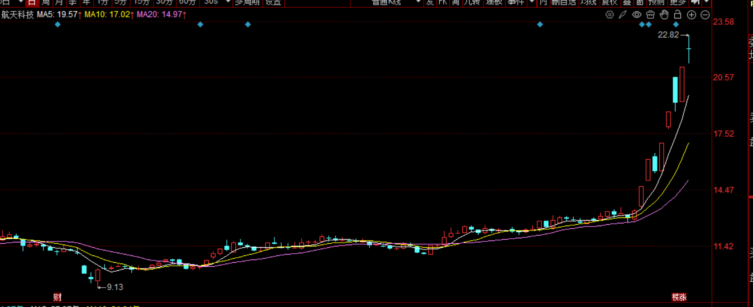Select the 60分 period tab

[187, 2]
